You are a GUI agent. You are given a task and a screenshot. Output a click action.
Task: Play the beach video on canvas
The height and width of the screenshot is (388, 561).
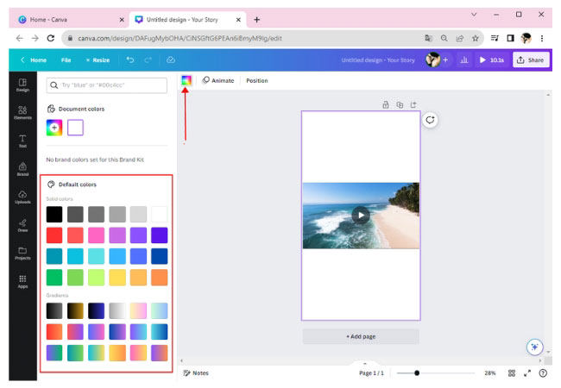361,216
